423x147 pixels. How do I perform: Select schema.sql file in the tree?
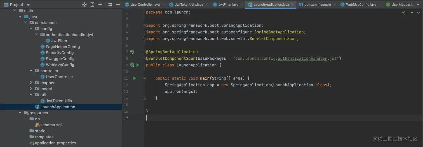[x=48, y=125]
